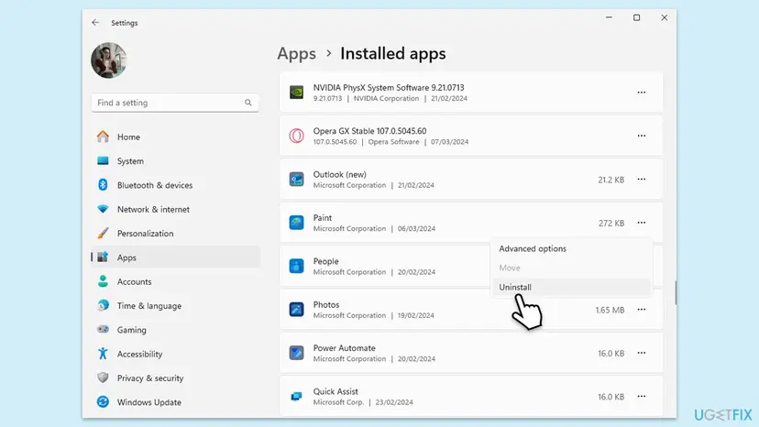
Task: Open Privacy & security settings
Action: [x=175, y=378]
